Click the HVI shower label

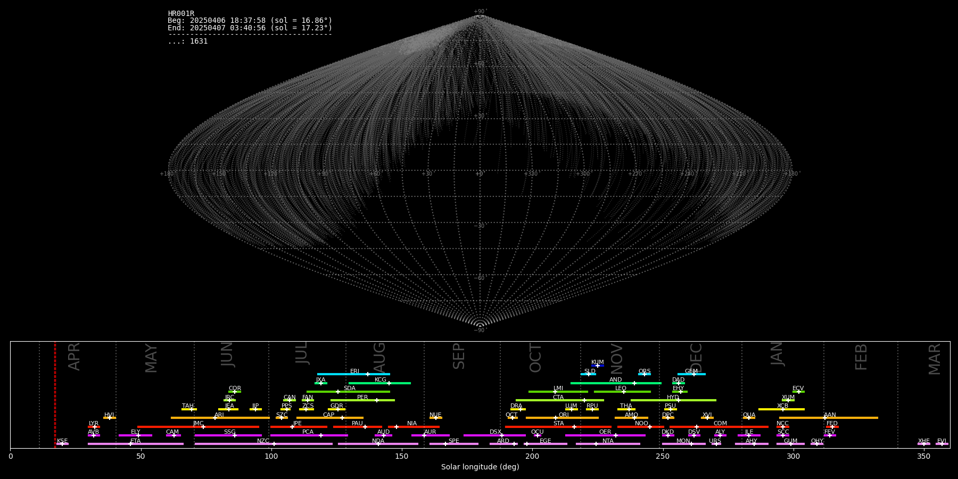tap(109, 415)
